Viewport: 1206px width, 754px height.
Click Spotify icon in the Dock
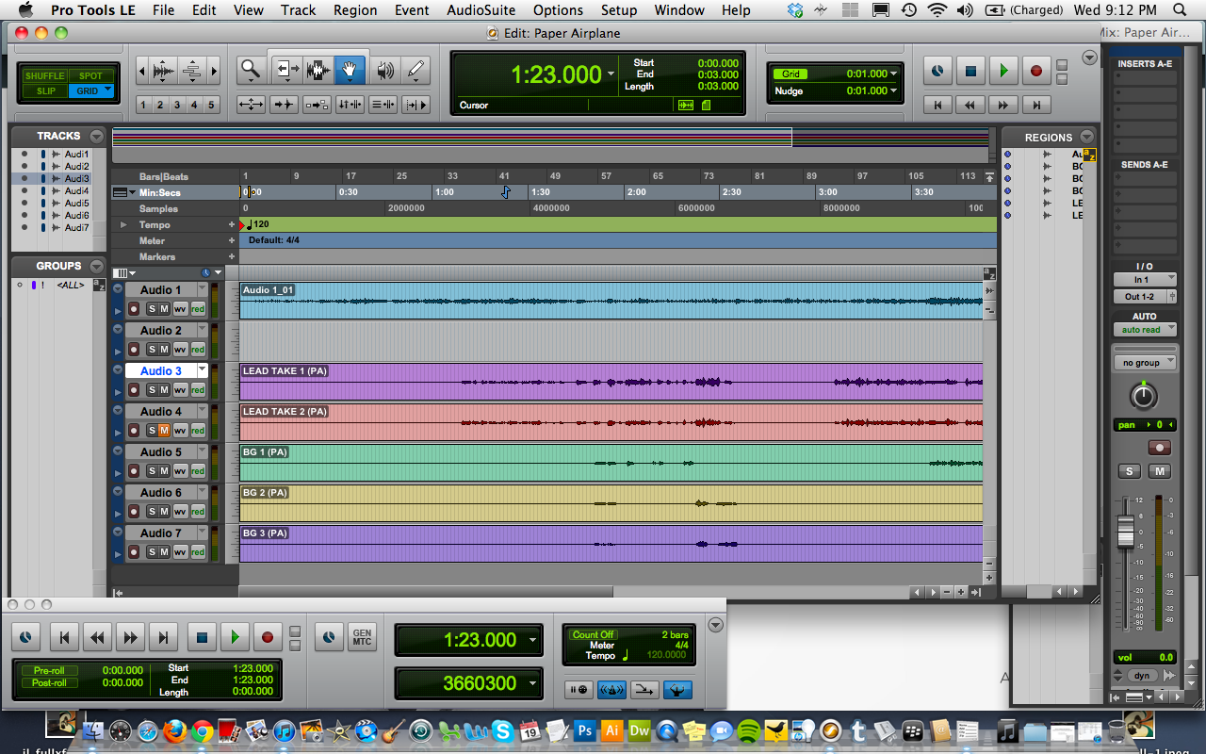(749, 729)
